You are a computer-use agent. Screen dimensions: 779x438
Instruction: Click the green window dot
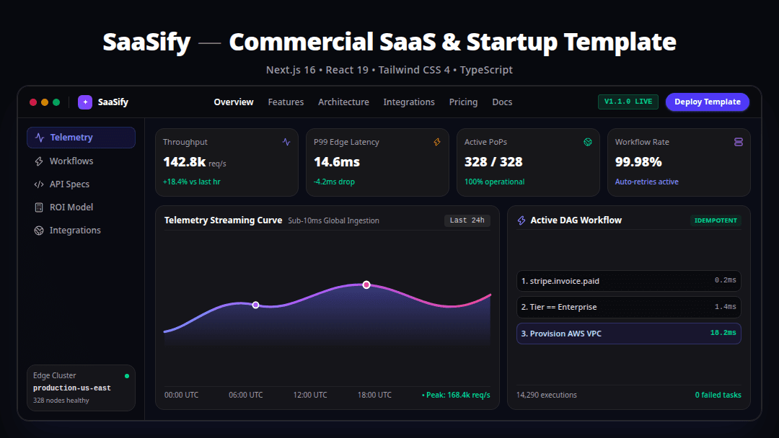[x=56, y=102]
